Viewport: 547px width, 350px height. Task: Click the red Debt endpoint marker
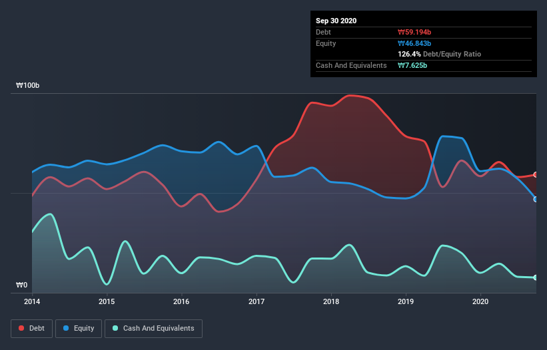pyautogui.click(x=536, y=174)
